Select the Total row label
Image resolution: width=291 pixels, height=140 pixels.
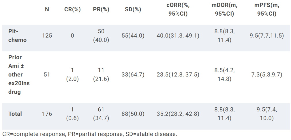coord(15,114)
